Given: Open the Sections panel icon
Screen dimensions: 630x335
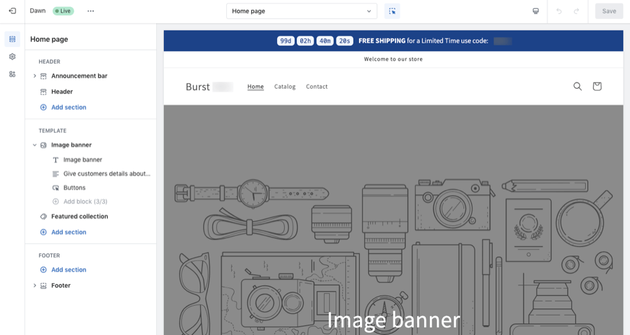Looking at the screenshot, I should (12, 39).
